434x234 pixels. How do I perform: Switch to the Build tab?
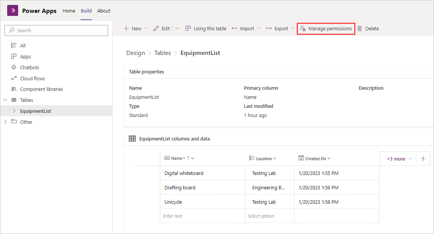(x=86, y=11)
